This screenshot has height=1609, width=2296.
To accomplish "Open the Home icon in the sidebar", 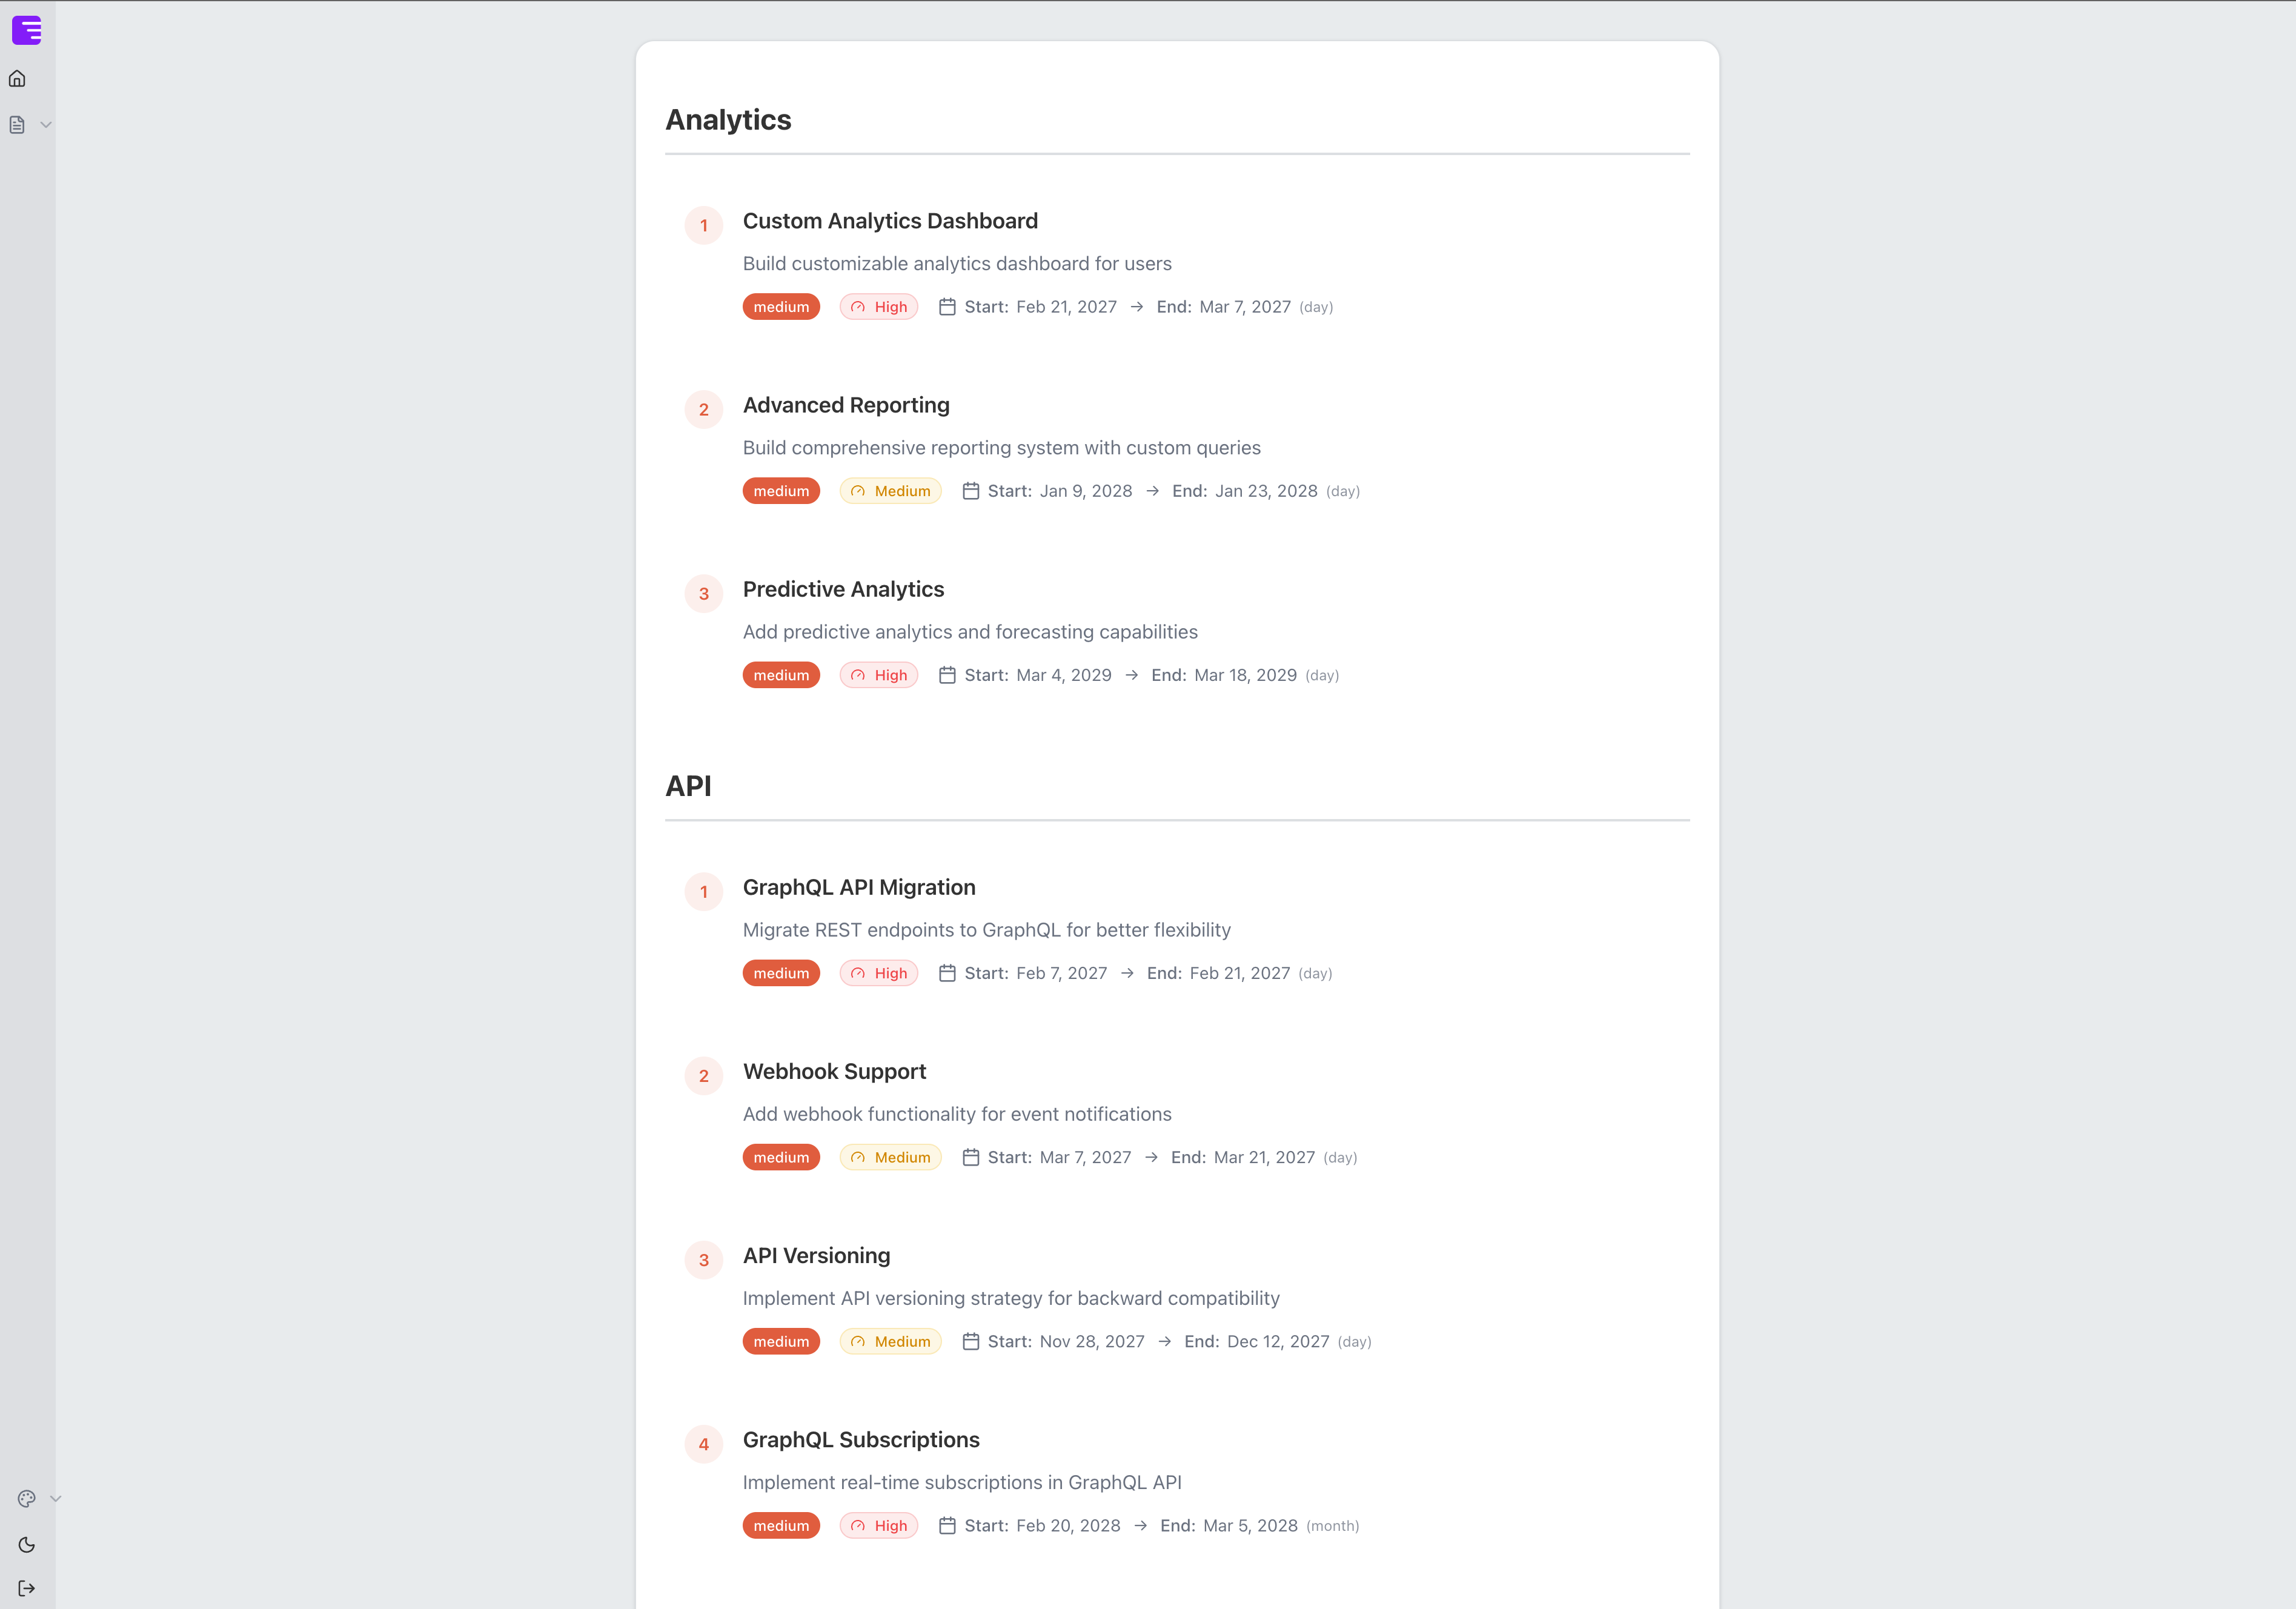I will 18,77.
